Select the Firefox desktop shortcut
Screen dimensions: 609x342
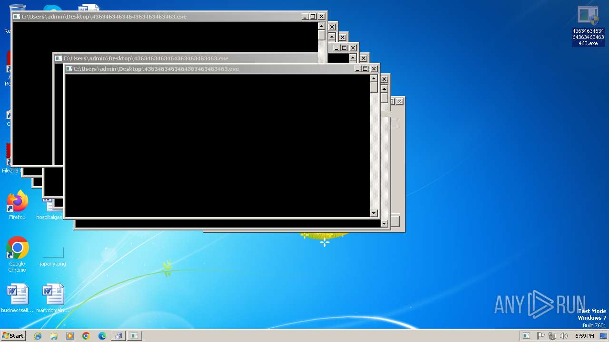tap(17, 205)
